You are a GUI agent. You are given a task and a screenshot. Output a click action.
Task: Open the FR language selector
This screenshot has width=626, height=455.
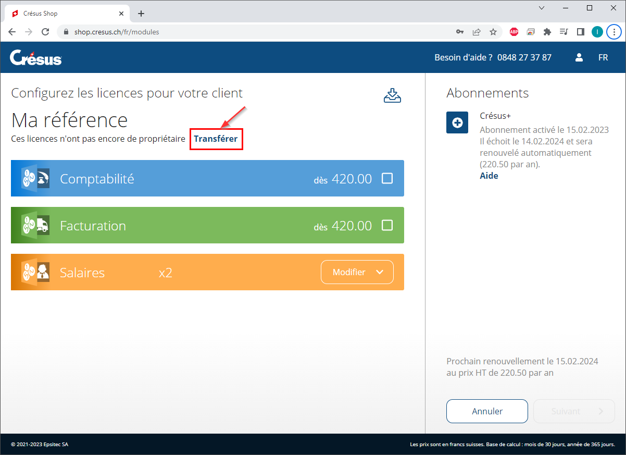coord(603,57)
